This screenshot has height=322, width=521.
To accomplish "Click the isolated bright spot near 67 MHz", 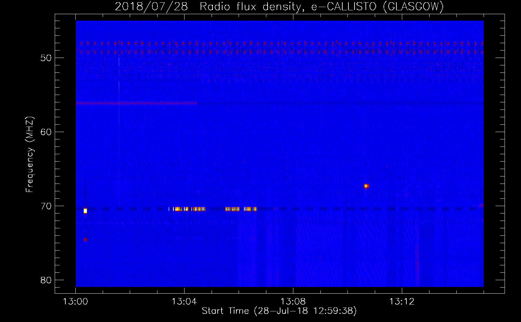I will (366, 186).
